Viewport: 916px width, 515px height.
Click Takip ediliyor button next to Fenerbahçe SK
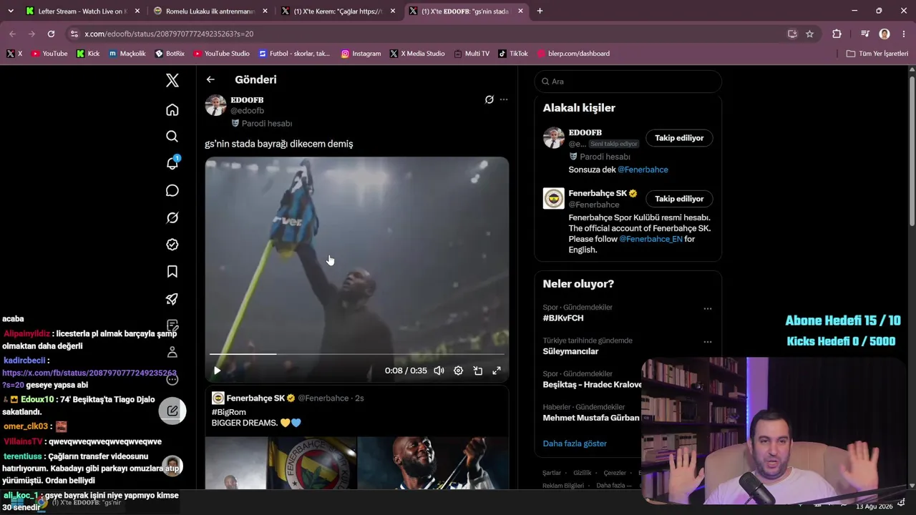point(679,199)
